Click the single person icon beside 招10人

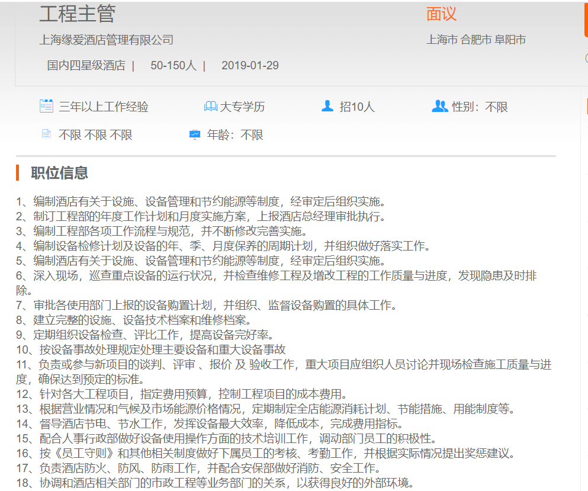[327, 107]
